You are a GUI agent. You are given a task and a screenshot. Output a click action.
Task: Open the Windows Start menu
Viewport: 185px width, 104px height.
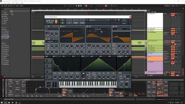click(2, 103)
